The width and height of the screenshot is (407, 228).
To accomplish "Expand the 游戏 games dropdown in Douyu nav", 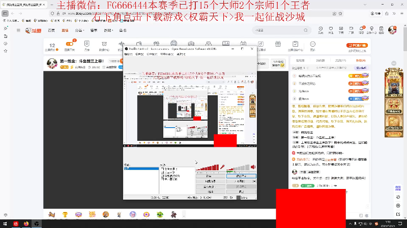I will click(108, 30).
